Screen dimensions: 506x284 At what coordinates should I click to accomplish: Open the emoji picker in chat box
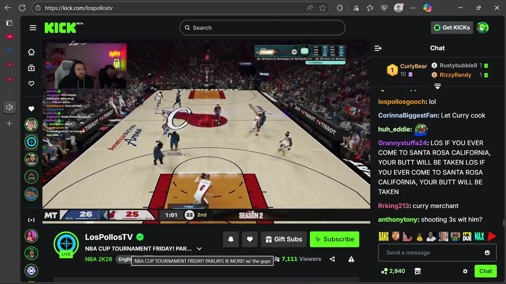click(x=487, y=253)
